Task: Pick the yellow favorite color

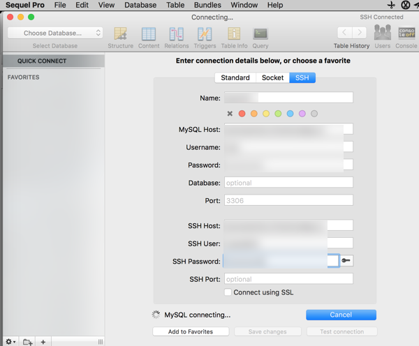Action: (x=266, y=114)
